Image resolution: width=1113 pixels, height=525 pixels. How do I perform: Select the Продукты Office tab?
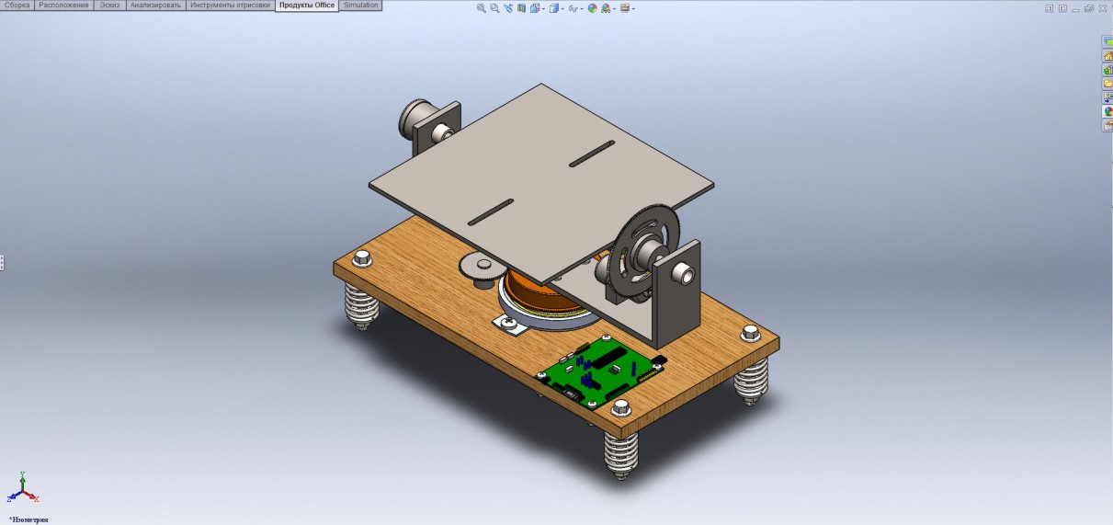coord(307,6)
